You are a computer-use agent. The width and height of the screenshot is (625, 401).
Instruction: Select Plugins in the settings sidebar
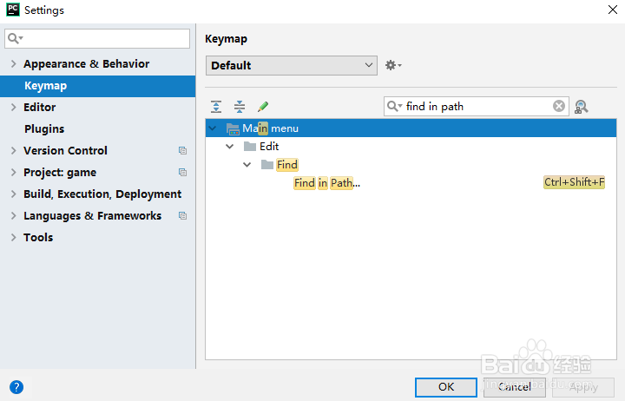[44, 128]
